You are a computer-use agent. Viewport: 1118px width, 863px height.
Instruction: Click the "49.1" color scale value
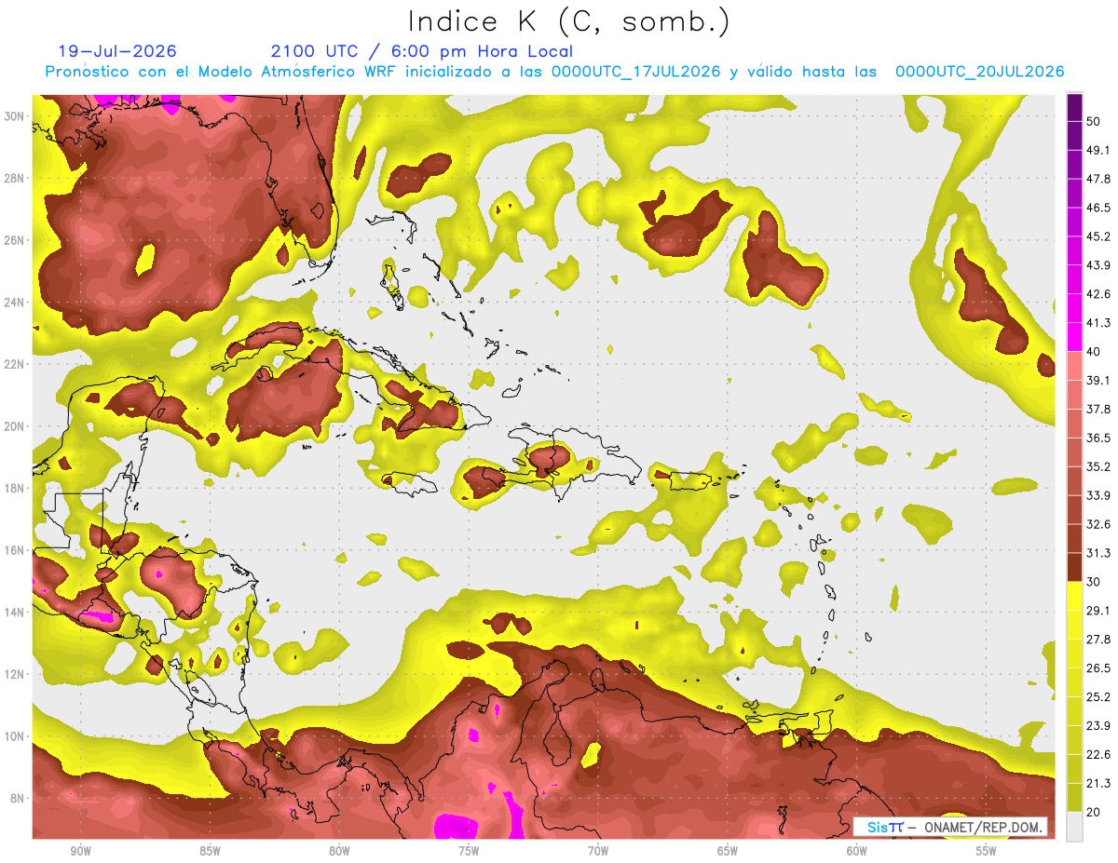[x=1098, y=150]
